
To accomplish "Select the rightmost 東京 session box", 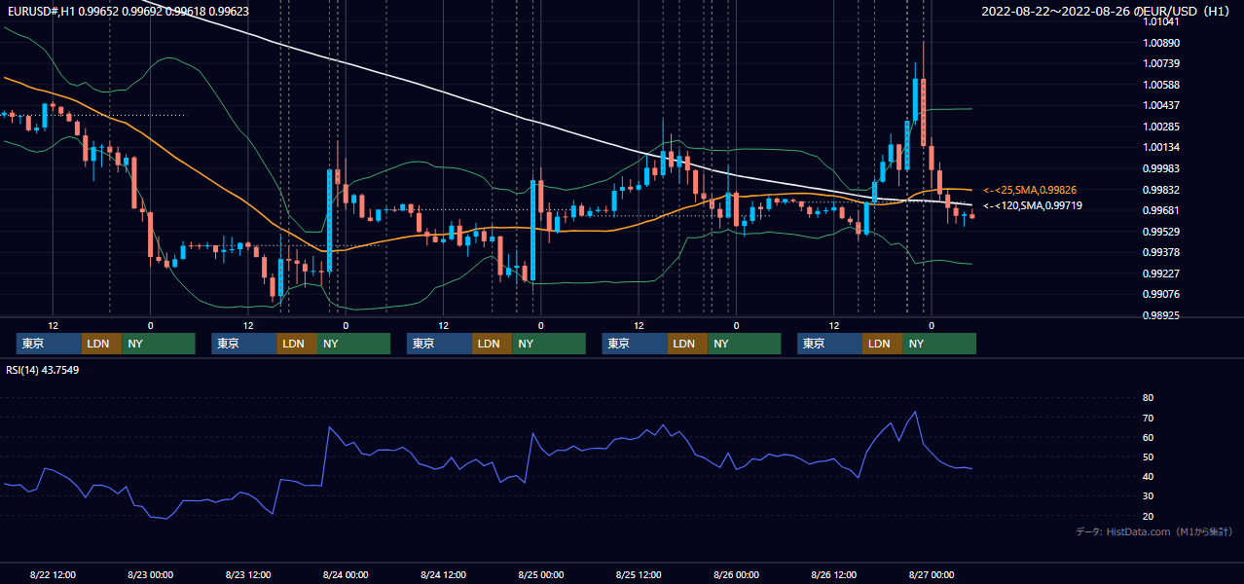I will point(829,344).
